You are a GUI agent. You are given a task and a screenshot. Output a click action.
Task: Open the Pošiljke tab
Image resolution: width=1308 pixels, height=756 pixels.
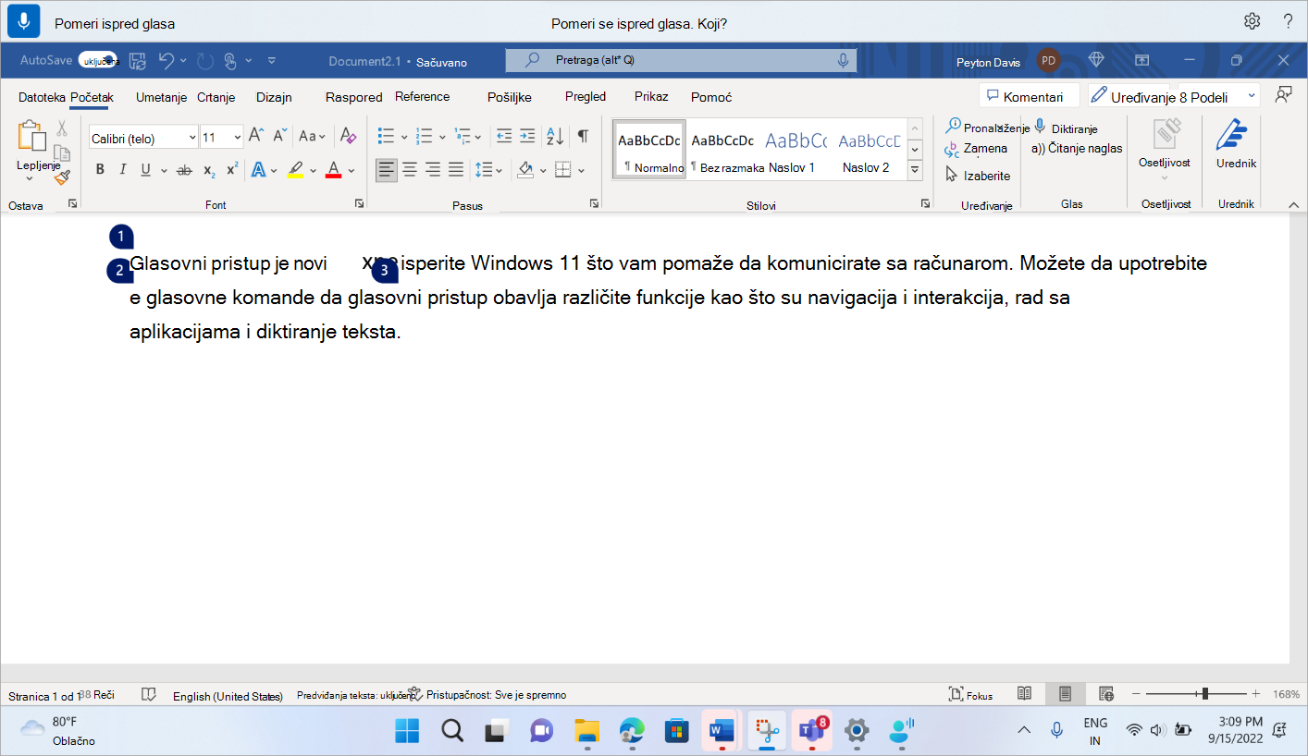point(510,97)
